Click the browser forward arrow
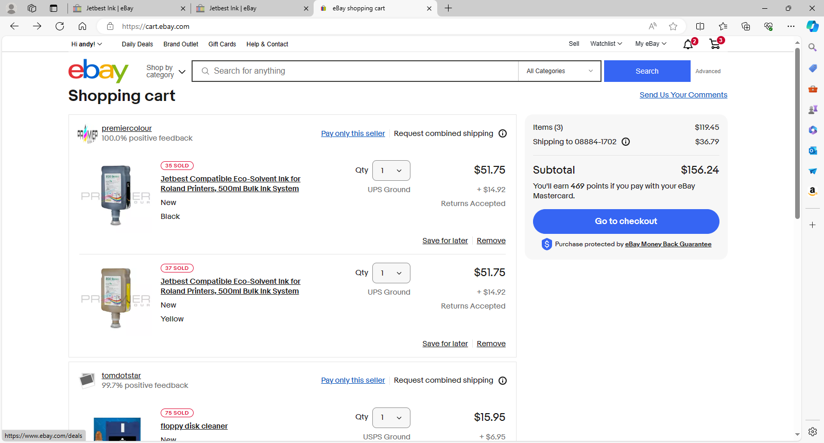This screenshot has width=824, height=443. 37,26
